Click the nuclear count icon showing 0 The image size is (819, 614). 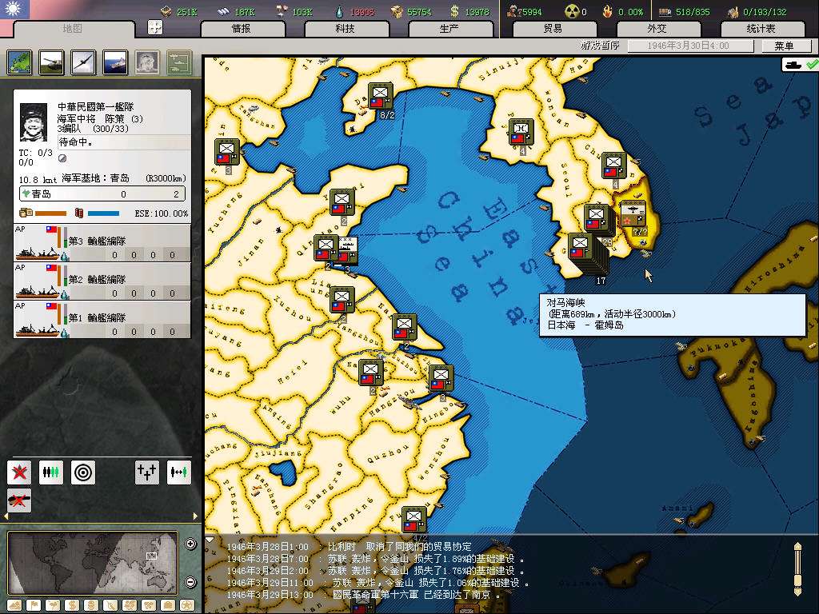(571, 11)
